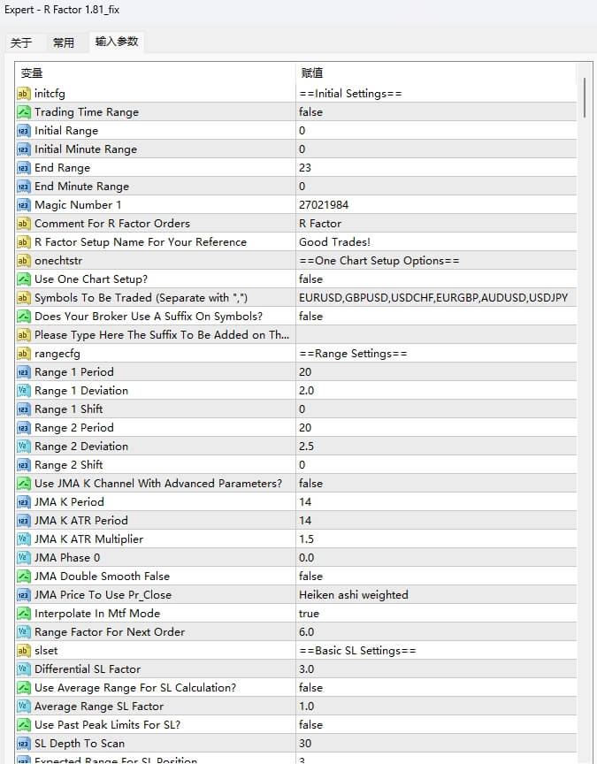The image size is (597, 764).
Task: Click the bool icon beside Does Your Broker Use A Suffix
Action: [x=23, y=317]
